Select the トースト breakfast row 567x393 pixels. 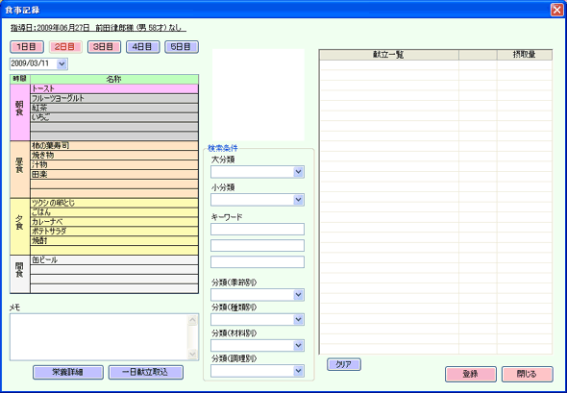(114, 88)
